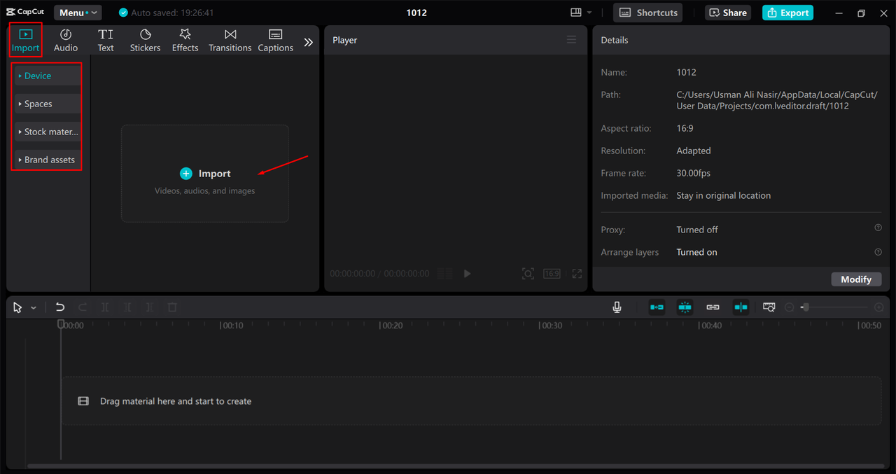The width and height of the screenshot is (896, 474).
Task: Click the CapCut logo
Action: (25, 12)
